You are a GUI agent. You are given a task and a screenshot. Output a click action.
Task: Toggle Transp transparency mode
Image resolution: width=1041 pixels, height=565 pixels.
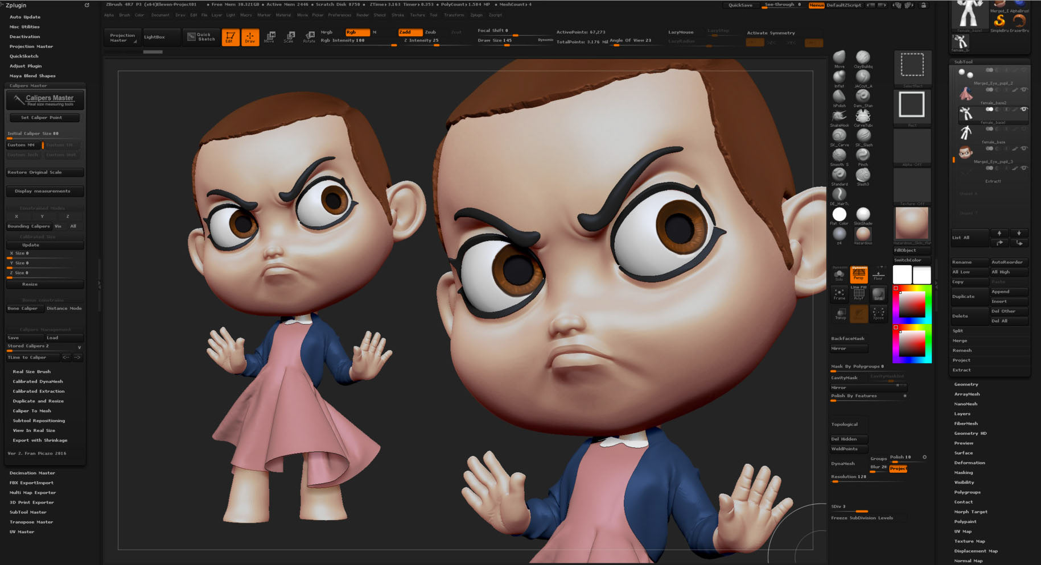click(840, 313)
